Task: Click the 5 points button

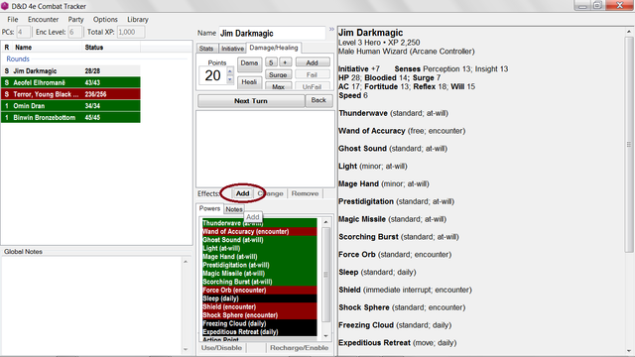Action: pos(271,62)
